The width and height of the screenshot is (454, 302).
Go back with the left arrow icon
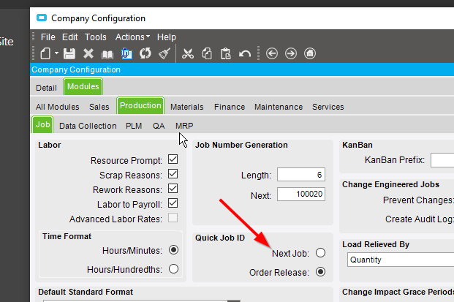(x=271, y=53)
